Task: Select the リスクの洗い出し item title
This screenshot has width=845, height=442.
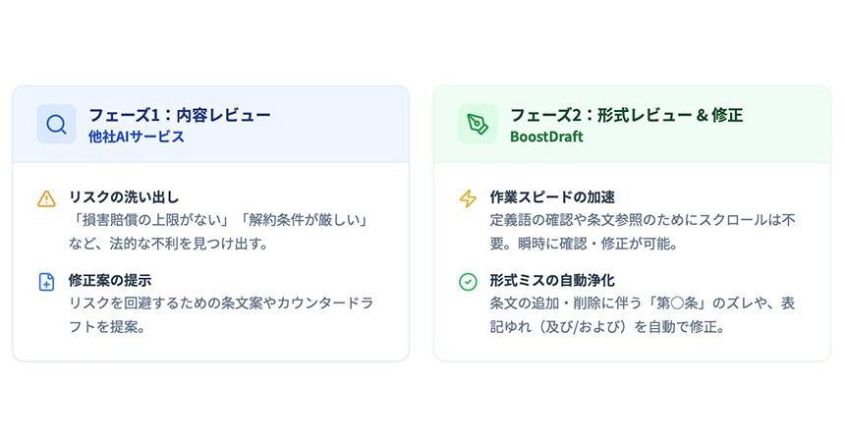Action: point(124,196)
